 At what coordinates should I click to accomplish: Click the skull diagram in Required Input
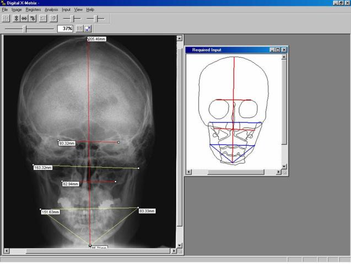click(x=234, y=111)
